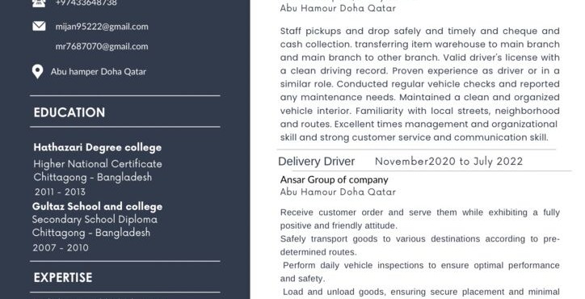Viewport: 585px width, 299px height.
Task: Select the 2011 - 2013 date range
Action: point(60,192)
